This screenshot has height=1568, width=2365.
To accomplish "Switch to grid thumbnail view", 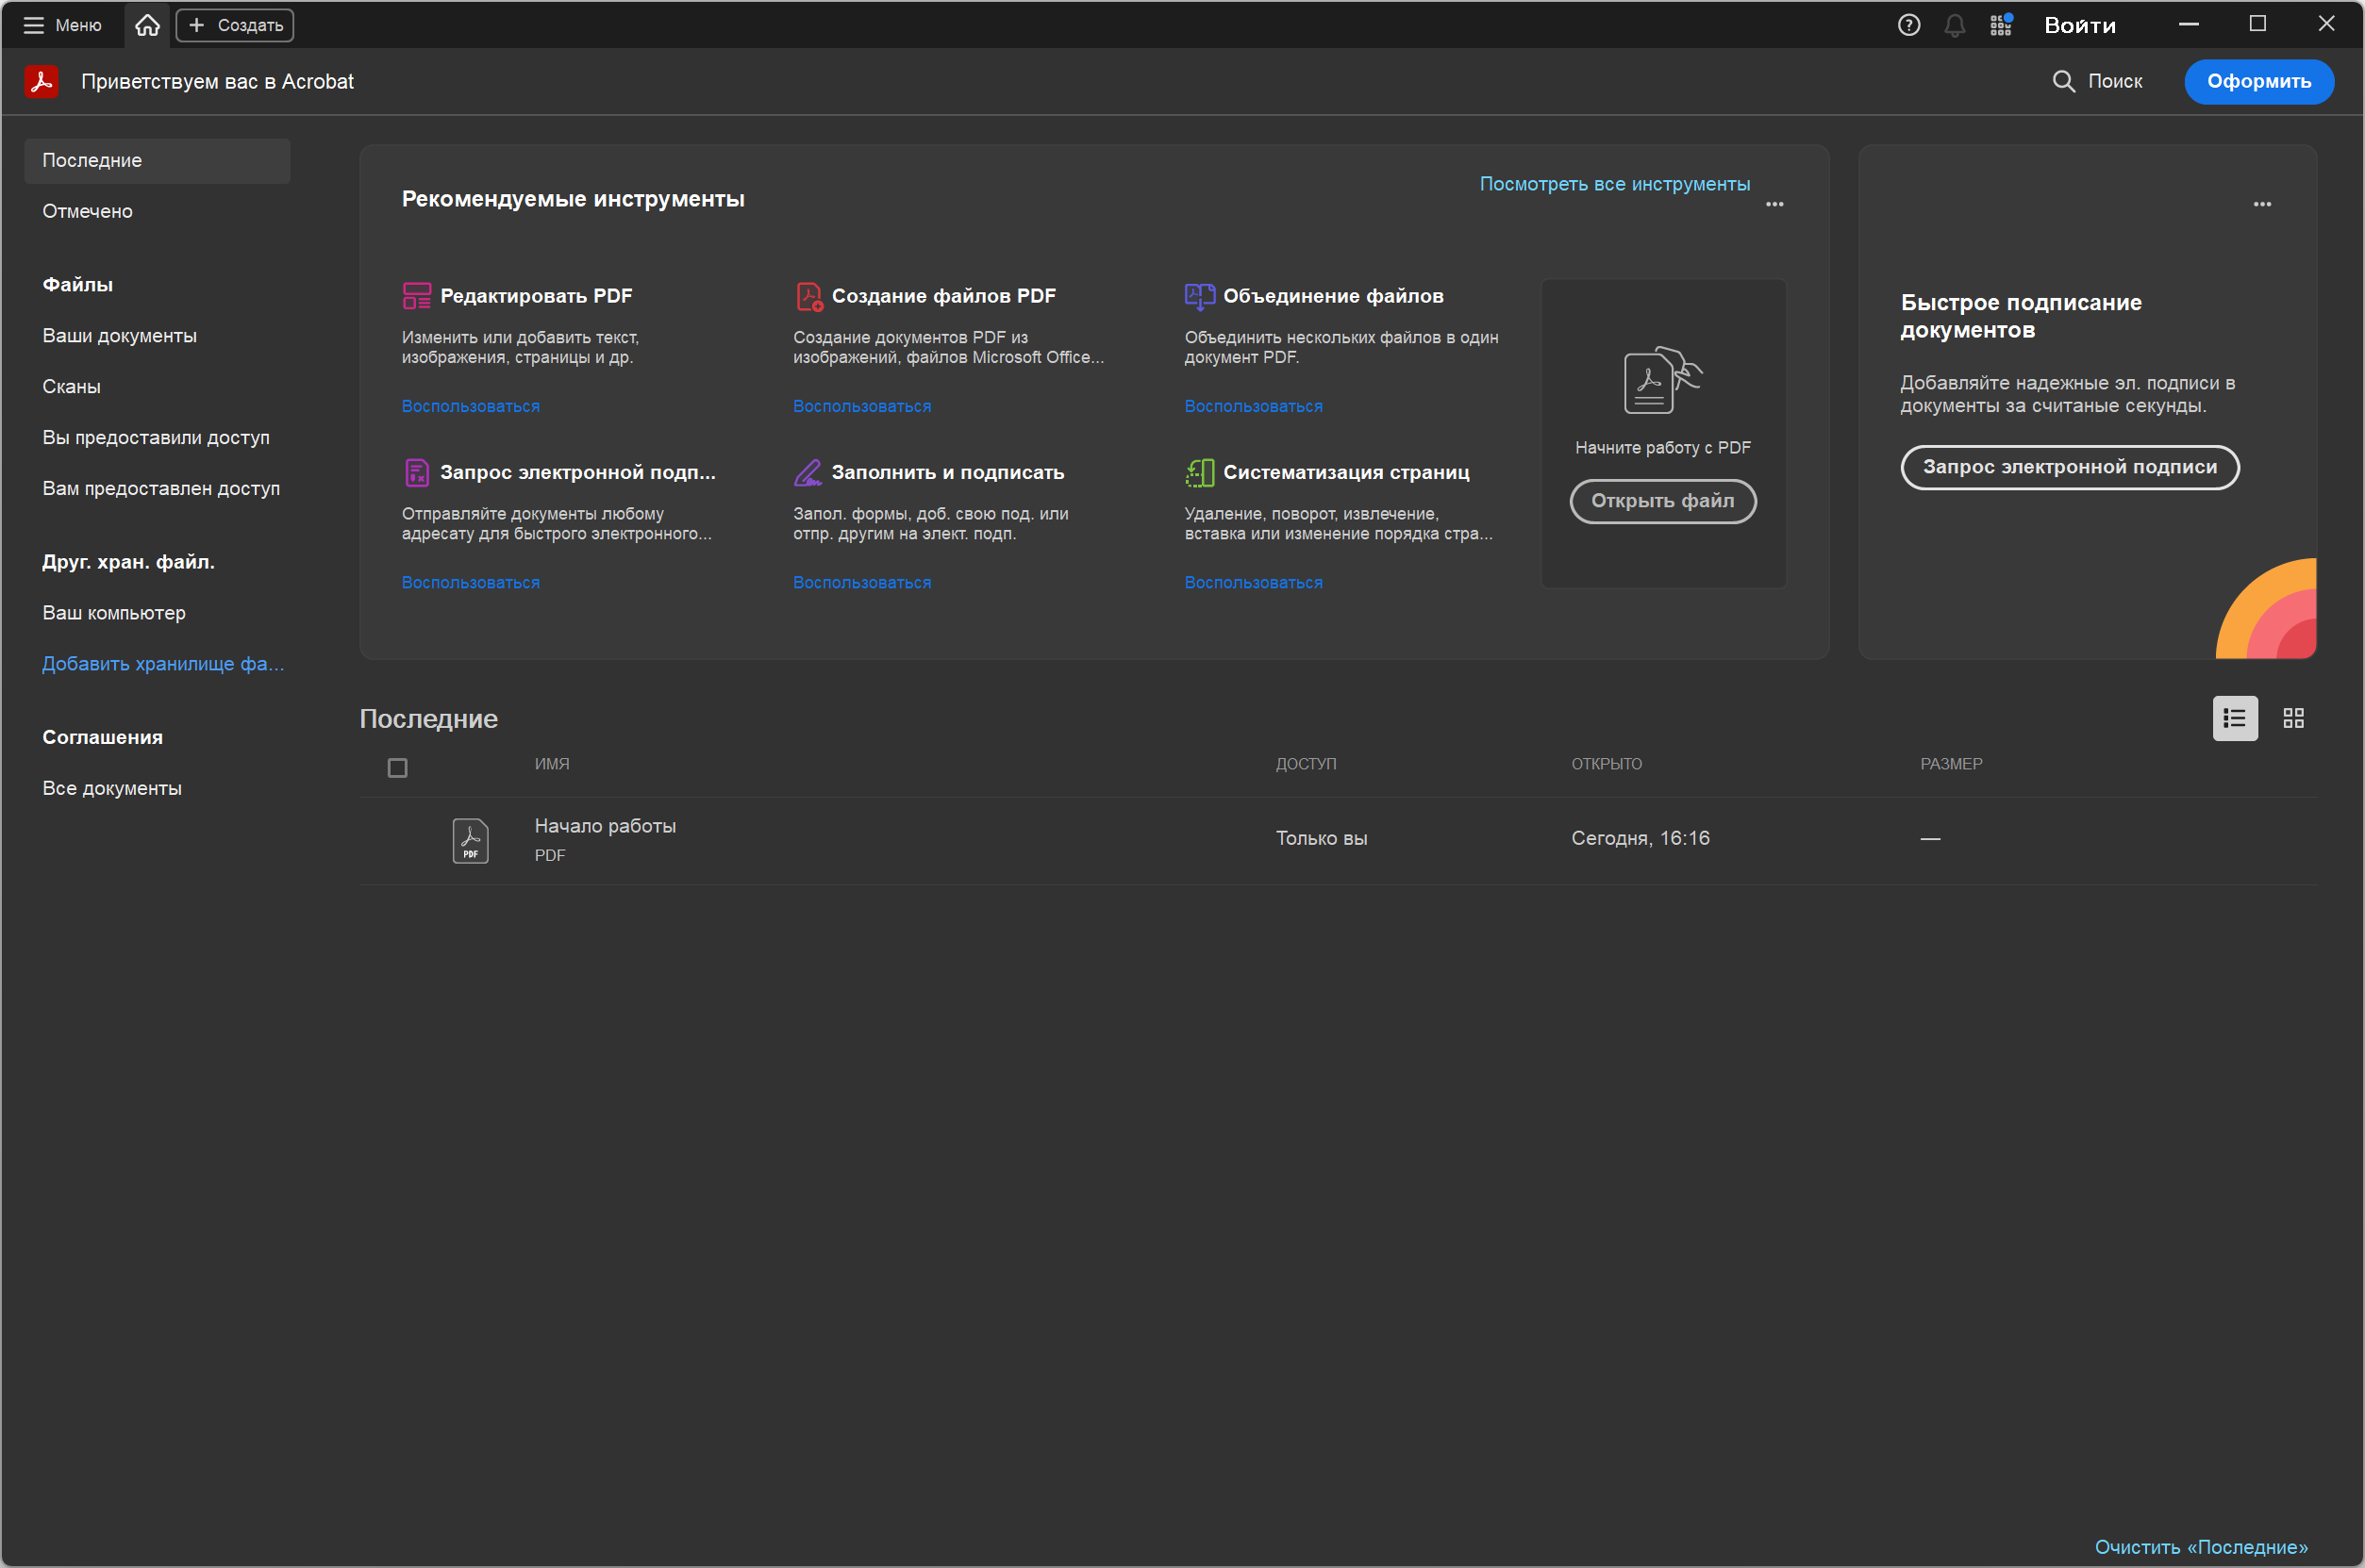I will [x=2293, y=718].
